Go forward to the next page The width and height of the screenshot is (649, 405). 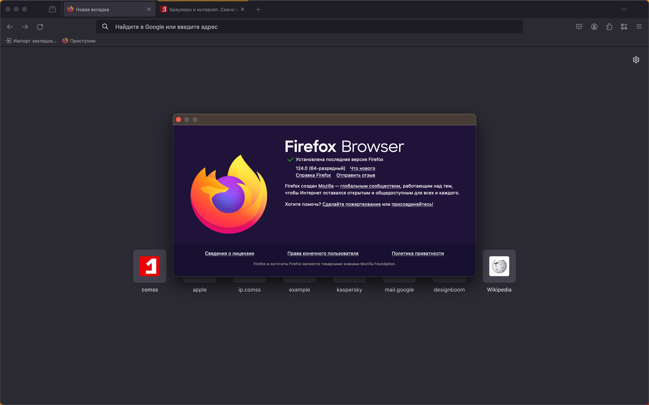[25, 27]
